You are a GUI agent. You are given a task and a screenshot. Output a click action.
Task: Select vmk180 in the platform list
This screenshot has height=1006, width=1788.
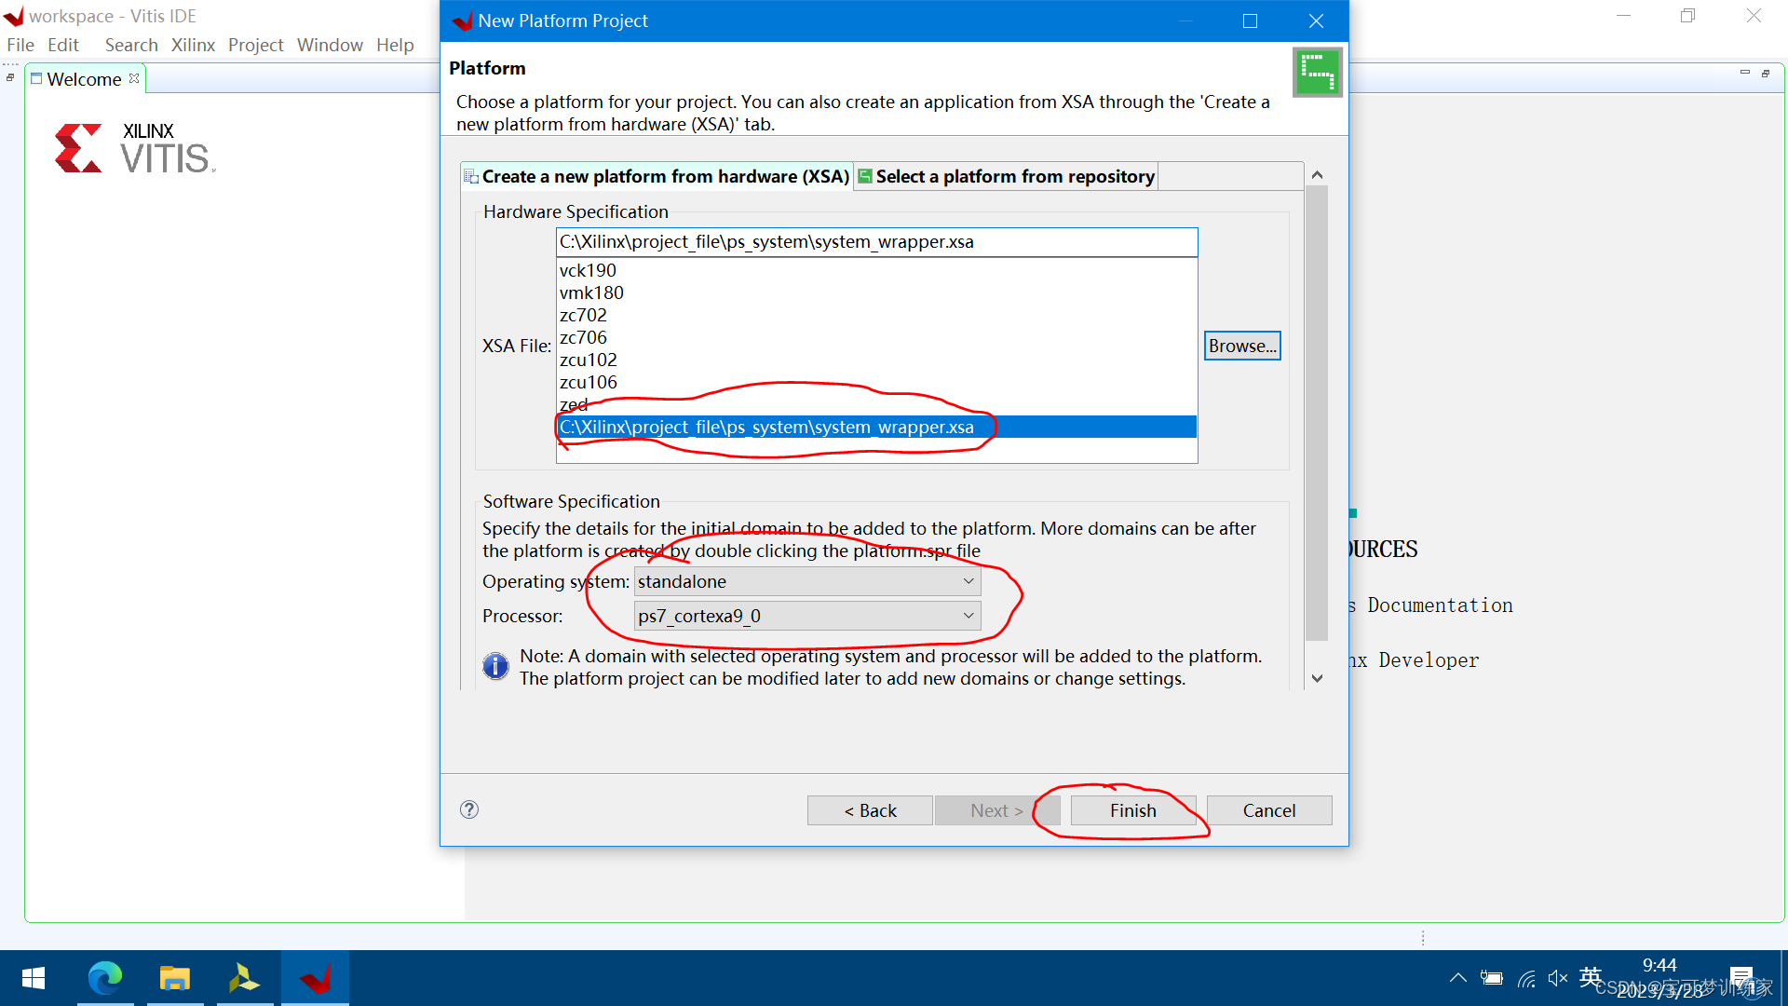click(876, 292)
